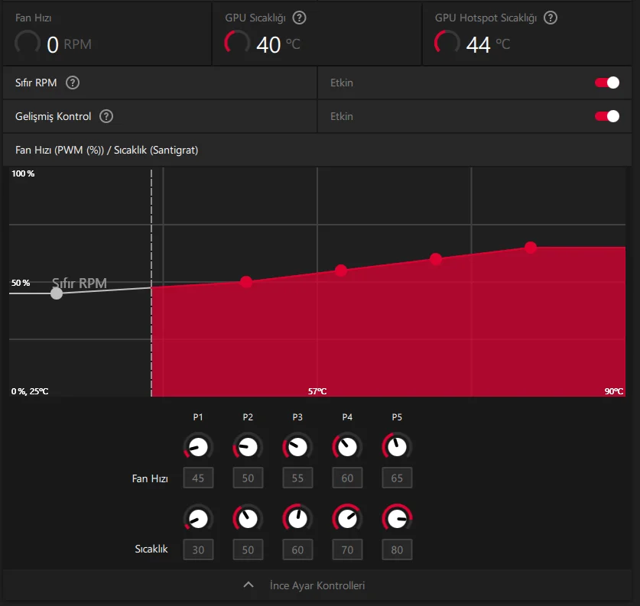The height and width of the screenshot is (606, 640).
Task: Click the P2 Fan Hızı dial
Action: click(x=248, y=447)
